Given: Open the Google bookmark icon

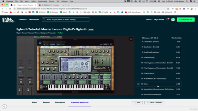Looking at the screenshot, I should click(144, 12).
